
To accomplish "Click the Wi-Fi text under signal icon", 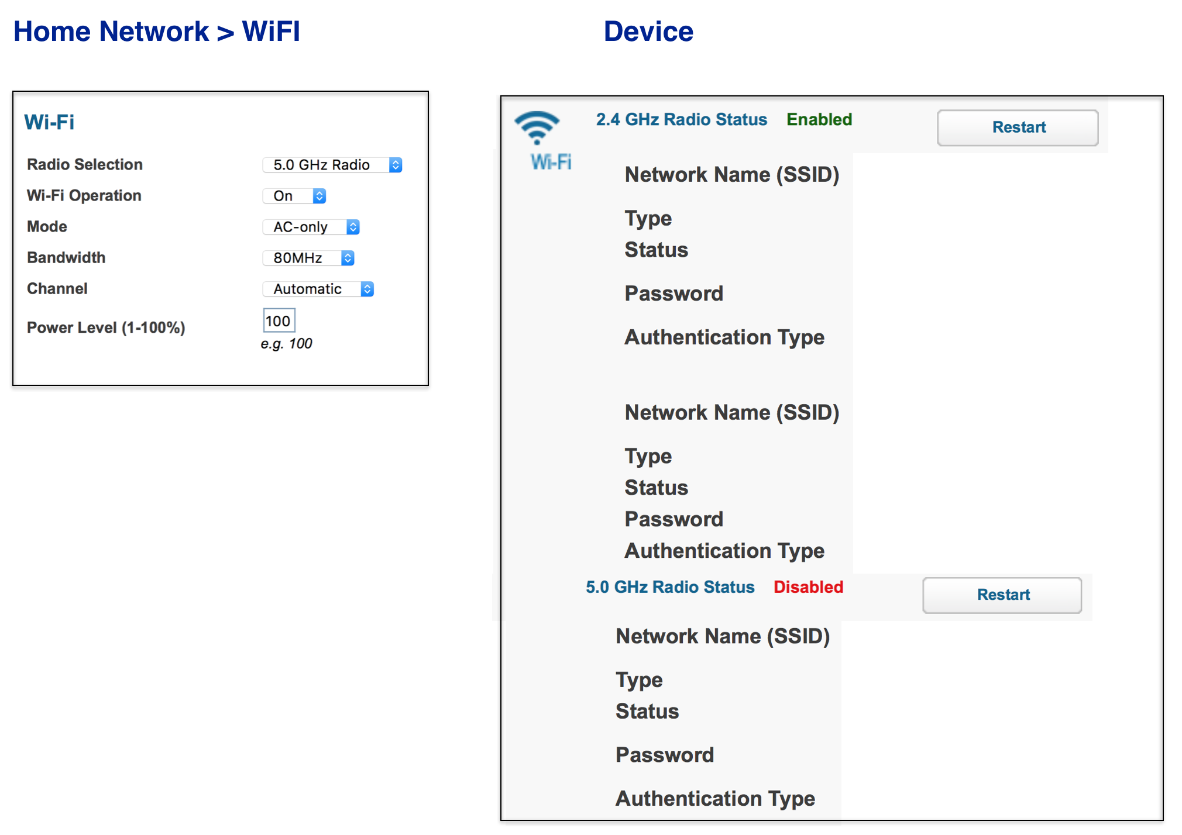I will click(x=551, y=162).
